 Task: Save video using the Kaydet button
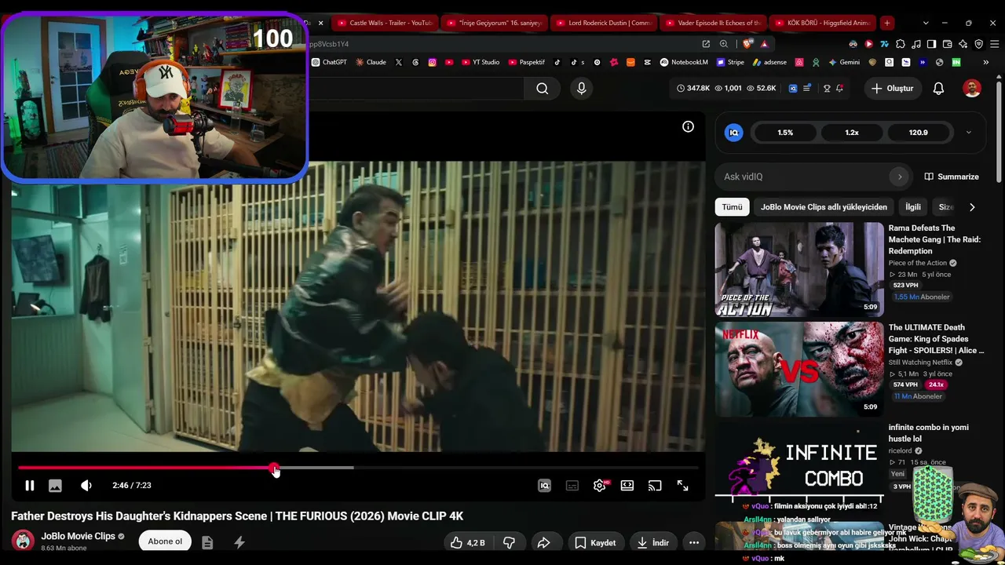595,542
